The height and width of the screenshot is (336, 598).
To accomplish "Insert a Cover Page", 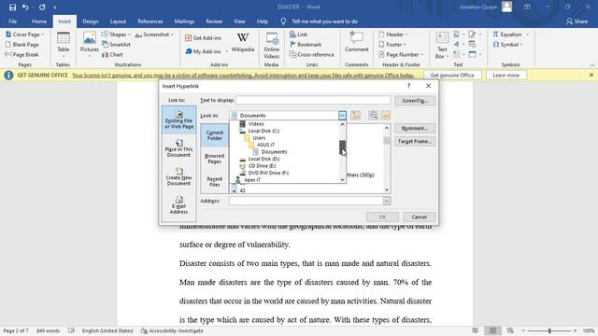I will 24,35.
